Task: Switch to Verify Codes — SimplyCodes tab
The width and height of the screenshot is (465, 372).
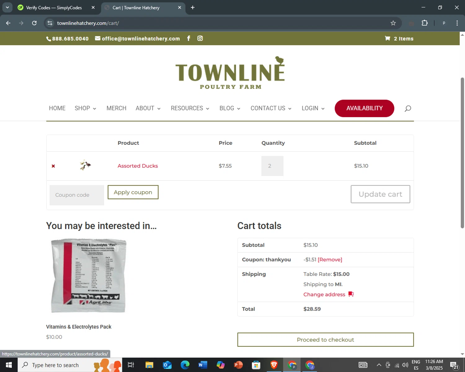Action: [54, 7]
